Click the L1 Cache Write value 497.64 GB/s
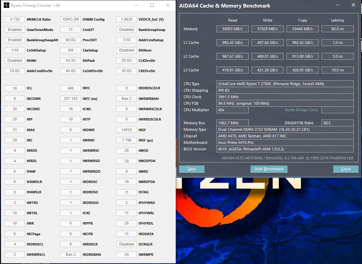The width and height of the screenshot is (362, 264). [267, 43]
